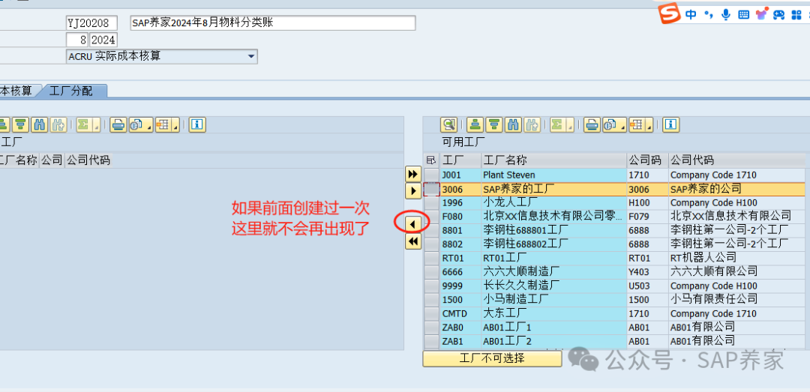810x392 pixels.
Task: Toggle punctuation mode in Sogou bar
Action: [x=709, y=14]
